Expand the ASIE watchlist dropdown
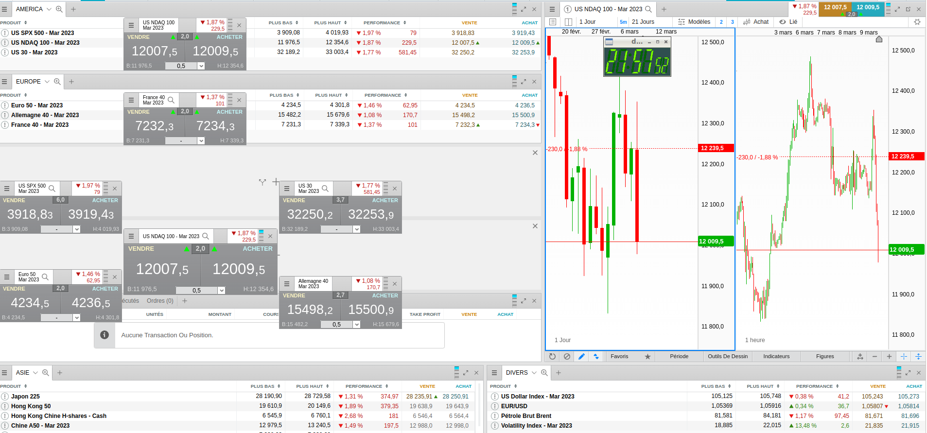The width and height of the screenshot is (927, 433). pyautogui.click(x=35, y=373)
